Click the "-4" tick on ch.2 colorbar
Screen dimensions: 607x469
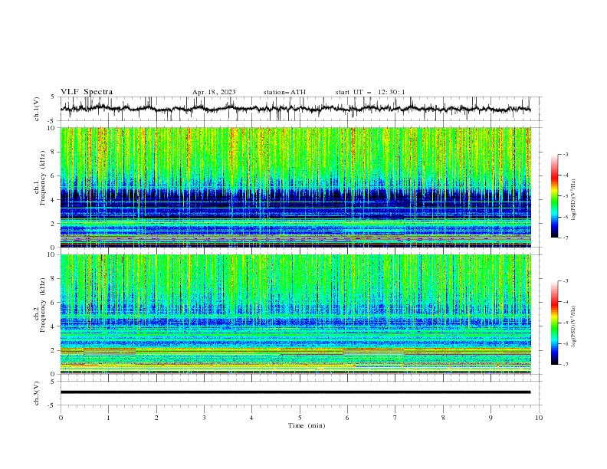click(x=565, y=302)
